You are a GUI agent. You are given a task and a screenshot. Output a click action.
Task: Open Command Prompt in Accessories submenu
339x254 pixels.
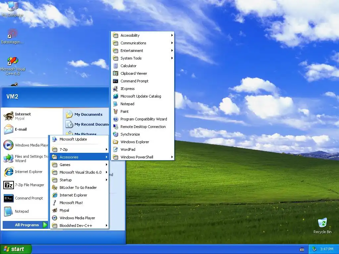pyautogui.click(x=142, y=81)
